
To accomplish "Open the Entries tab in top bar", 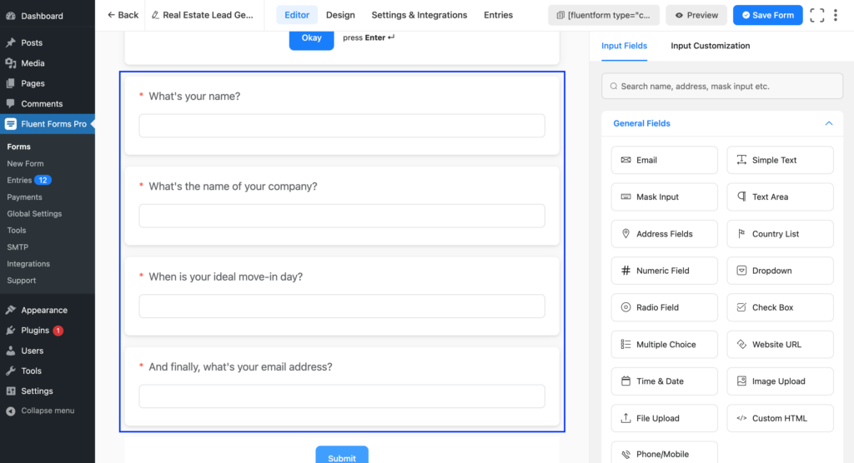I will tap(499, 15).
